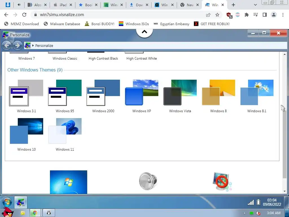Image resolution: width=289 pixels, height=217 pixels.
Task: Open the Malware Database bookmark
Action: (62, 24)
